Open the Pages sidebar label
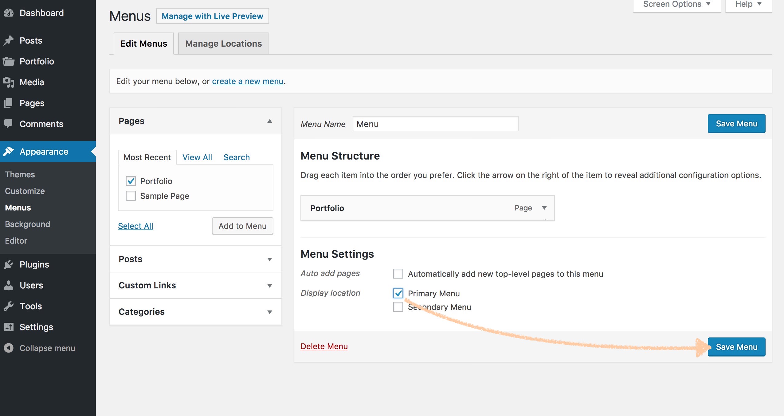Image resolution: width=784 pixels, height=416 pixels. (32, 103)
